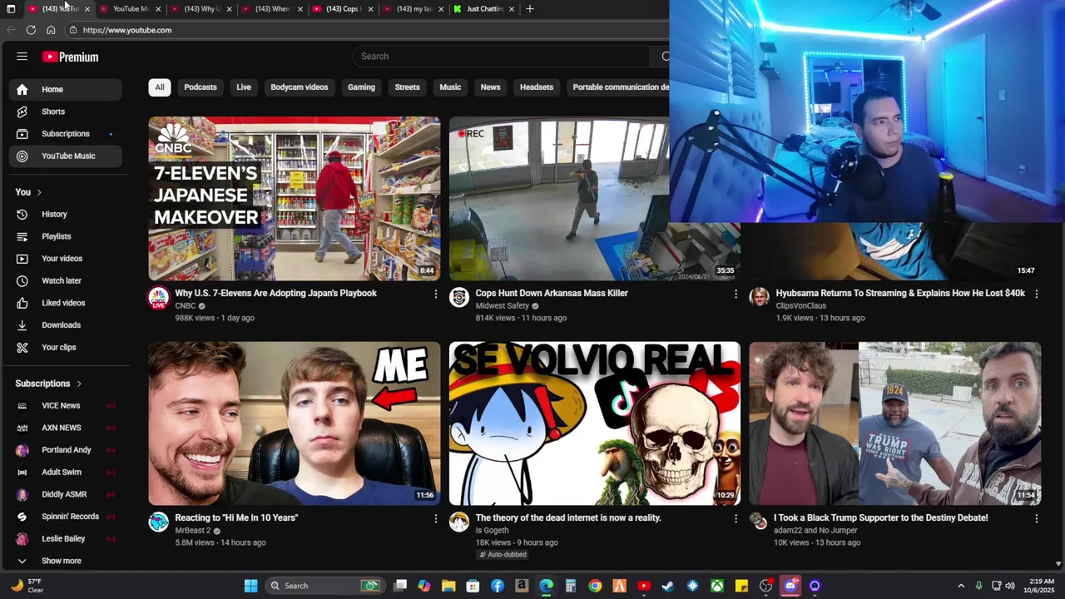The height and width of the screenshot is (599, 1065).
Task: Select Bodycam videos filter chip
Action: (300, 87)
